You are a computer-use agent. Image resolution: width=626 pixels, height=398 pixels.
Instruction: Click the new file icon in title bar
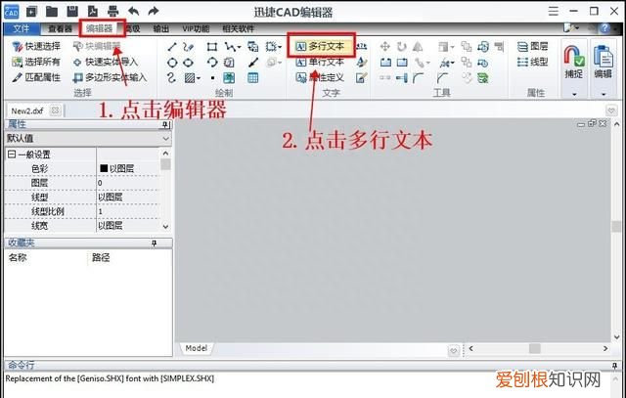pos(31,12)
